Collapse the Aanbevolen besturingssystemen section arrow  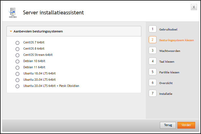coord(11,31)
